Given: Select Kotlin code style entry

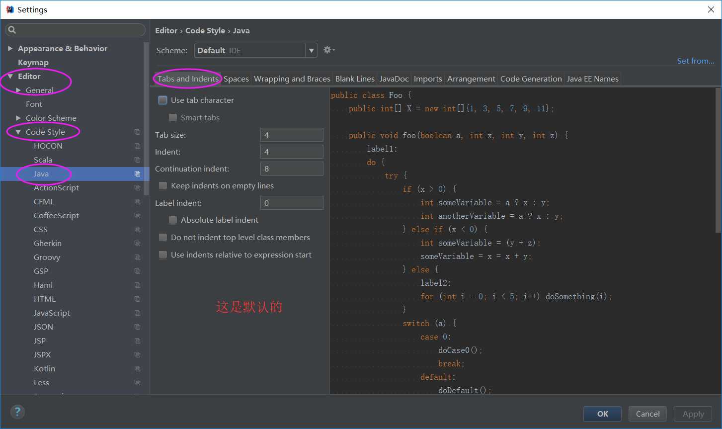Looking at the screenshot, I should tap(44, 369).
